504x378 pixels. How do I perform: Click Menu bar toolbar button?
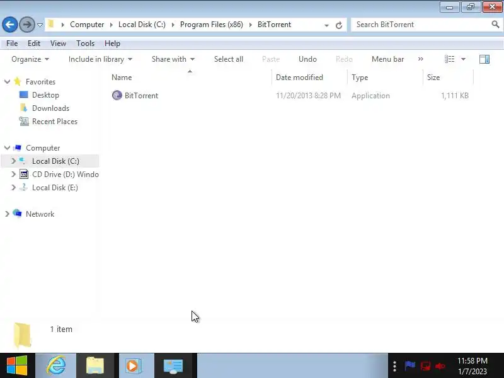[x=387, y=59]
